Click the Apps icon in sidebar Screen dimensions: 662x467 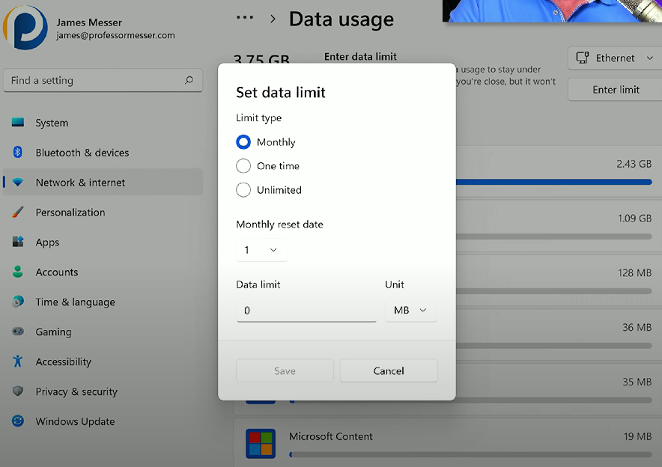tap(18, 242)
